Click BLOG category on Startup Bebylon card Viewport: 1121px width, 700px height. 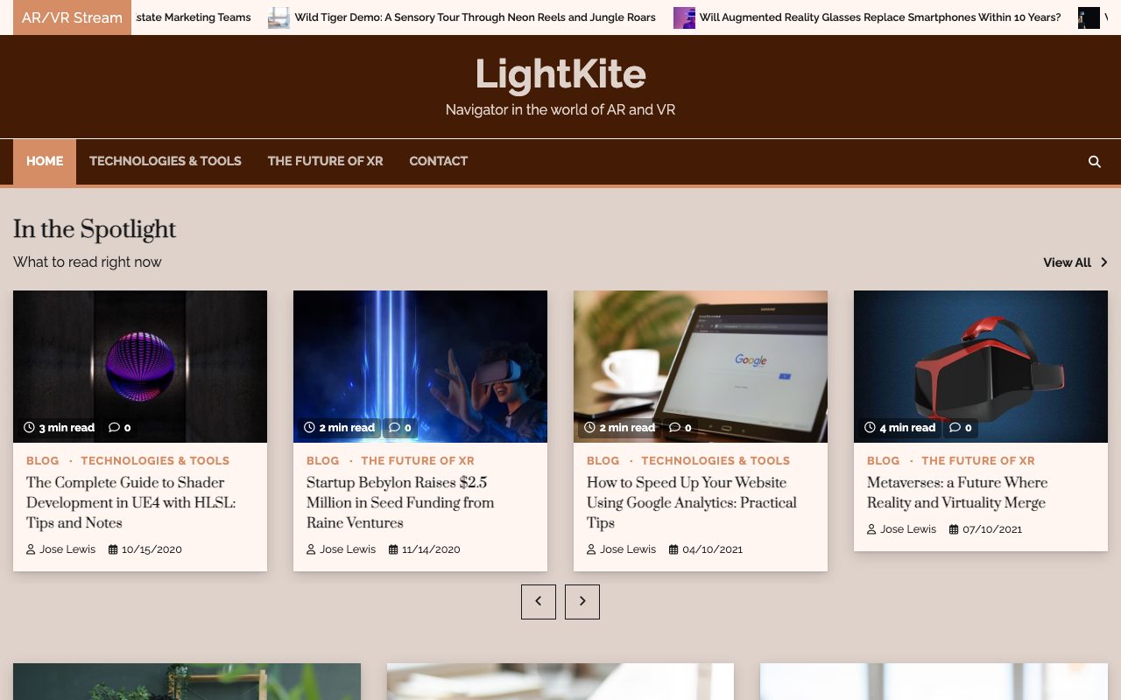coord(323,461)
